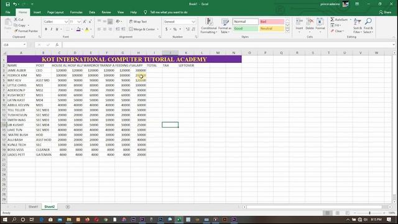Apply the Normal cell style
This screenshot has height=224, width=398.
pyautogui.click(x=245, y=22)
